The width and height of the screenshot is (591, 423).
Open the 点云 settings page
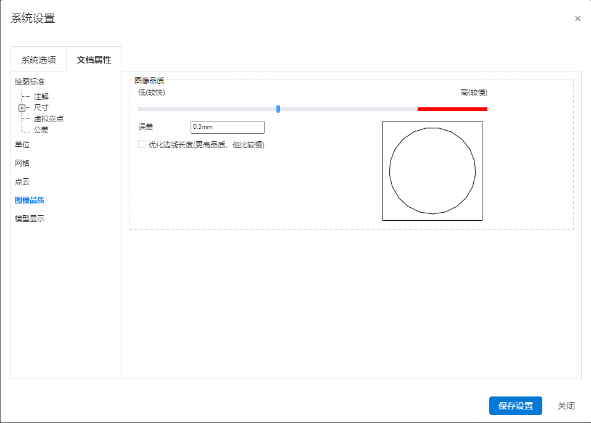click(x=22, y=181)
